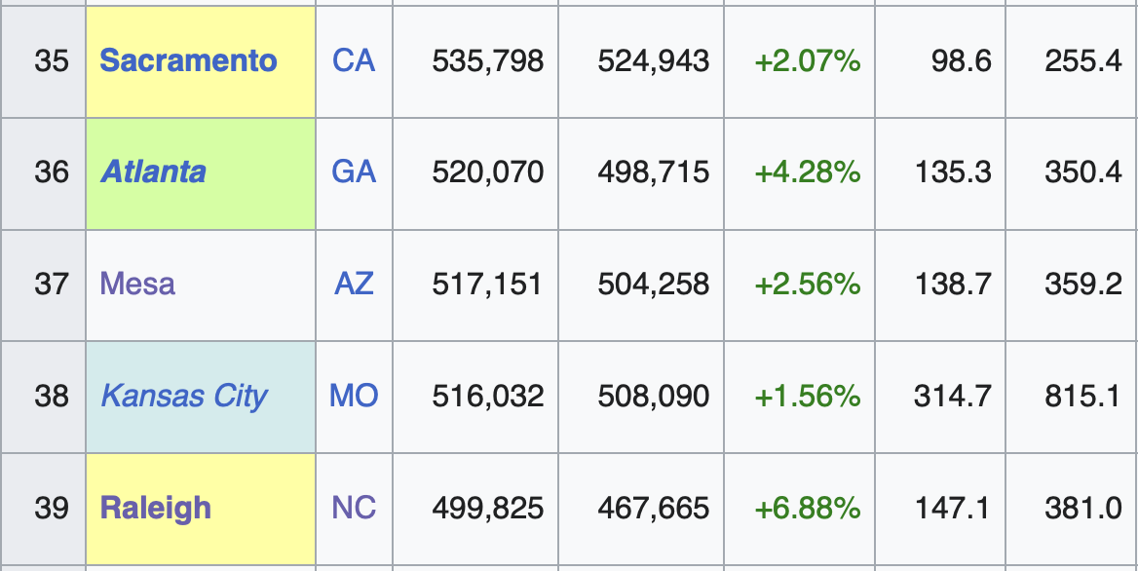
Task: Follow the AZ state link
Action: click(x=354, y=285)
